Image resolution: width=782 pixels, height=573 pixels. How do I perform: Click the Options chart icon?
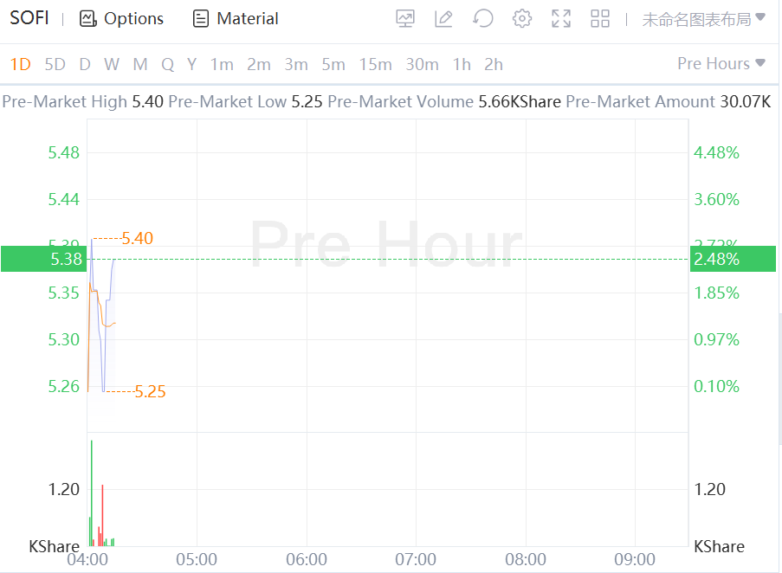(x=87, y=18)
